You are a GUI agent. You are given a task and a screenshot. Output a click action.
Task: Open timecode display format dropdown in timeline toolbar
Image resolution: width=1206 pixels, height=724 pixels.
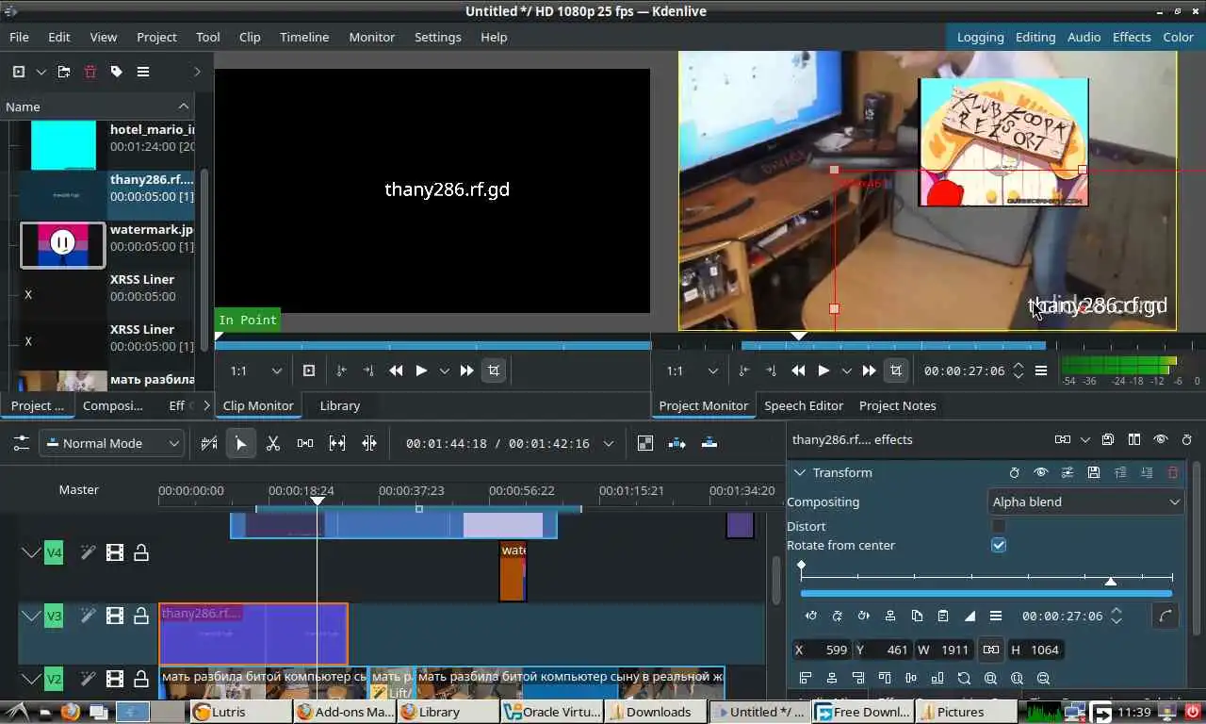(x=609, y=443)
